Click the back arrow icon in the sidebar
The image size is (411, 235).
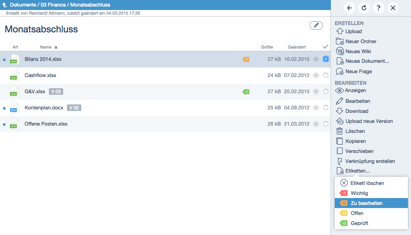pos(349,8)
